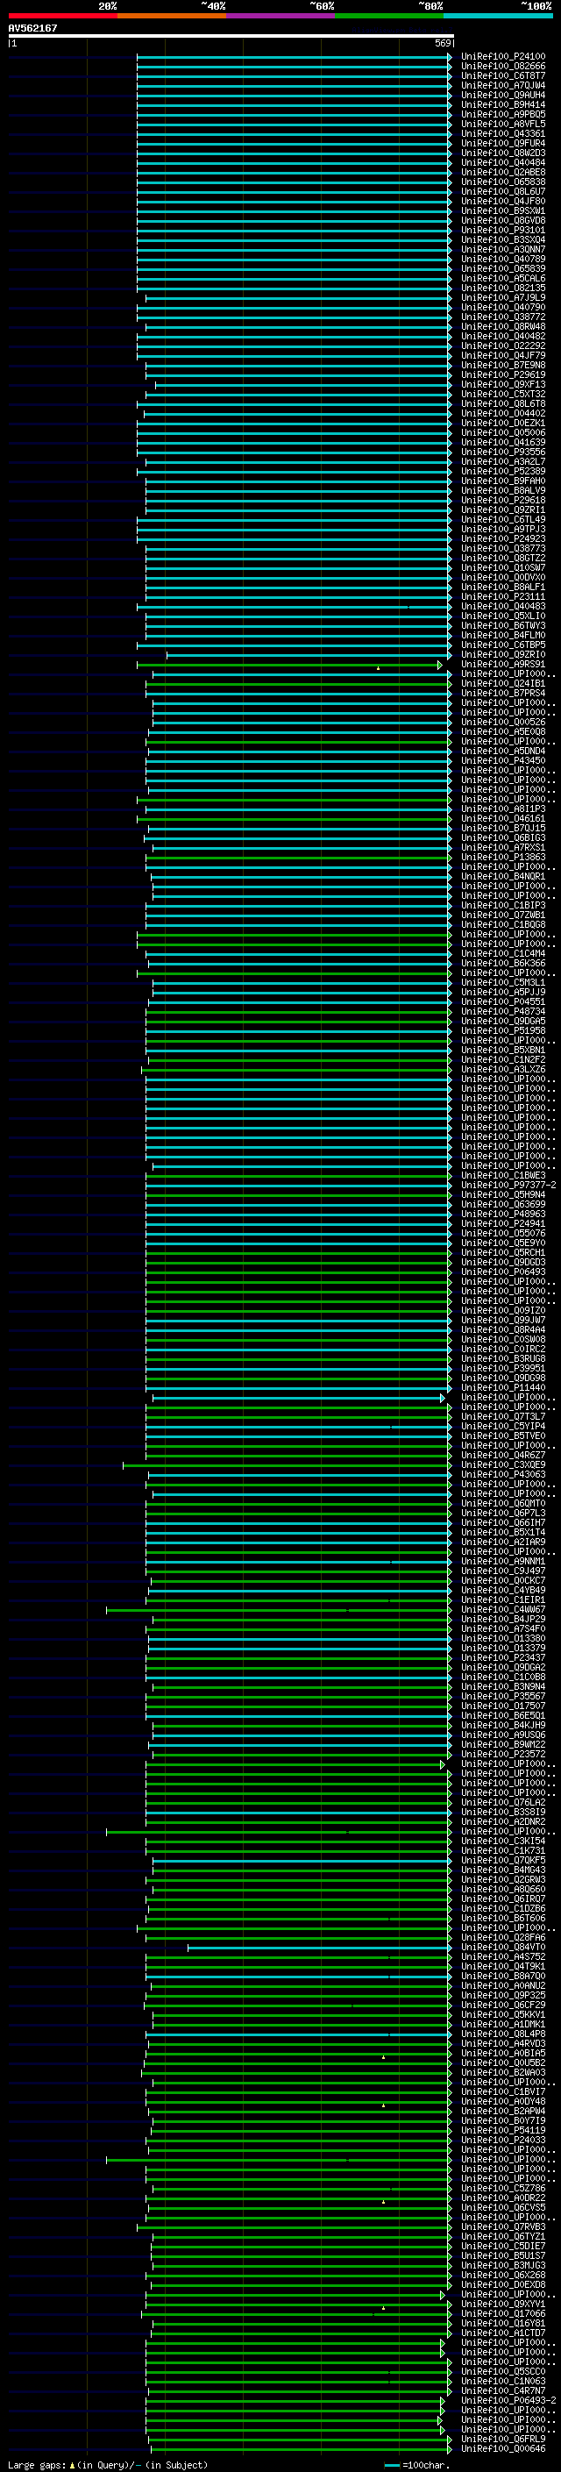The width and height of the screenshot is (561, 2472).
Task: Select hit label UniRef100_P24923
Action: (x=503, y=538)
